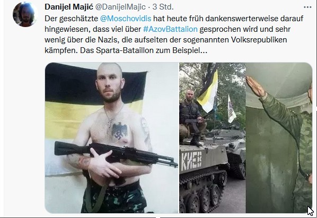Screen dimensions: 317x218
Task: Click the Danijel Majić display name
Action: click(x=69, y=7)
